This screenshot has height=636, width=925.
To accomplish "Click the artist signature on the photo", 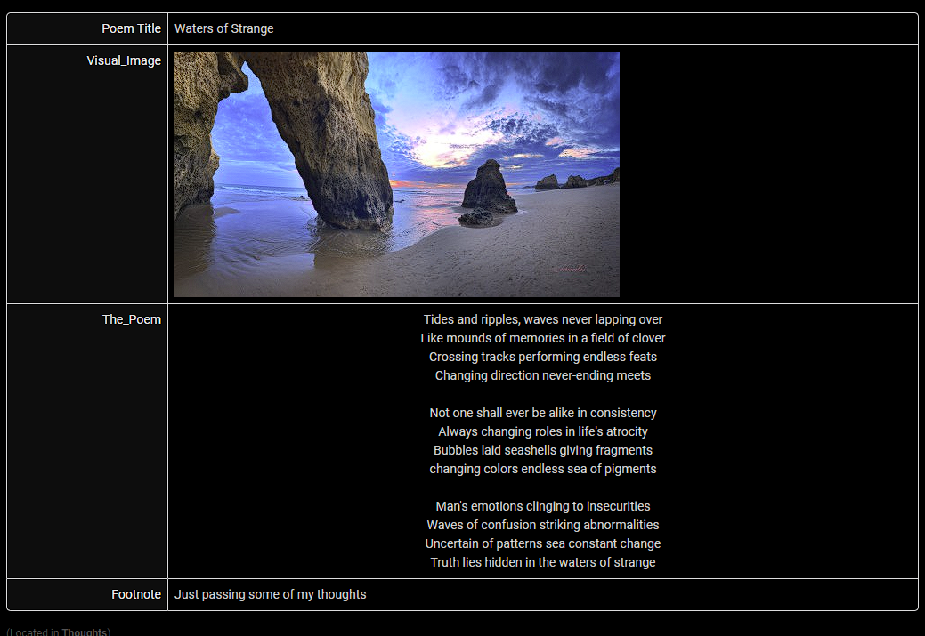I will point(572,267).
